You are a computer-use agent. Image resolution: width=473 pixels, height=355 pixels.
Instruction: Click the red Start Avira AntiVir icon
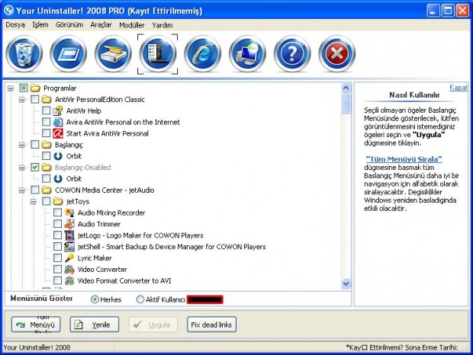click(58, 133)
